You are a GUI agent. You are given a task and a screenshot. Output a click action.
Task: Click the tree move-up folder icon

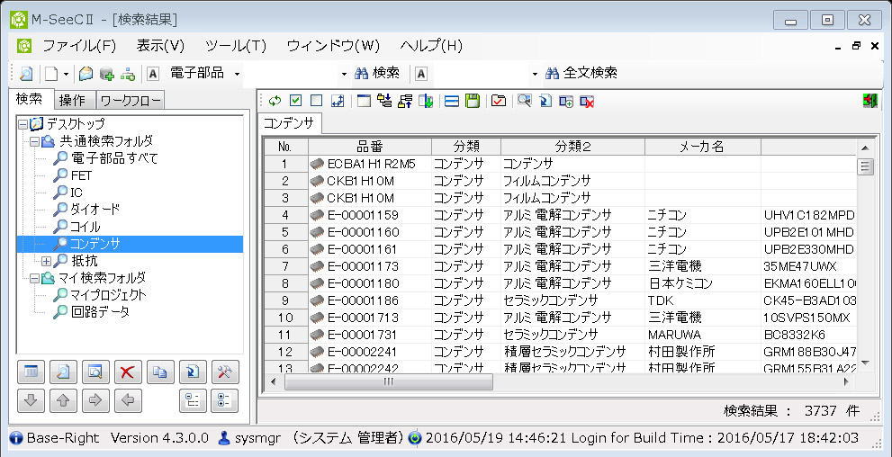(x=405, y=101)
